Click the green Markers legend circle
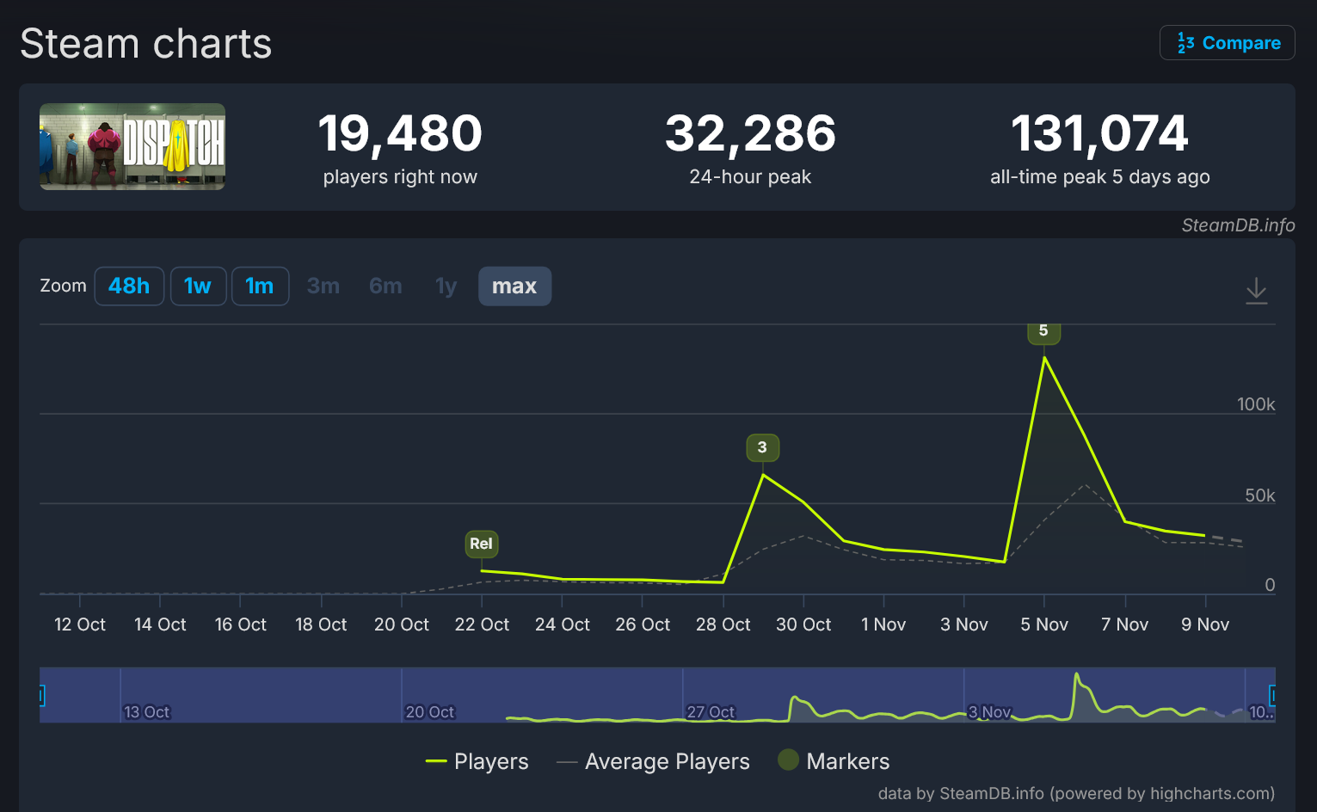 tap(788, 760)
